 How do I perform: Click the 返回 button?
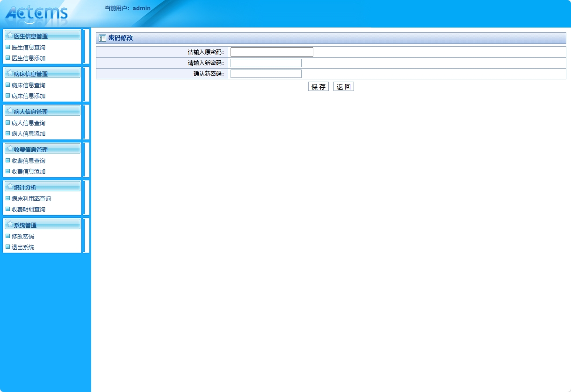pos(344,86)
